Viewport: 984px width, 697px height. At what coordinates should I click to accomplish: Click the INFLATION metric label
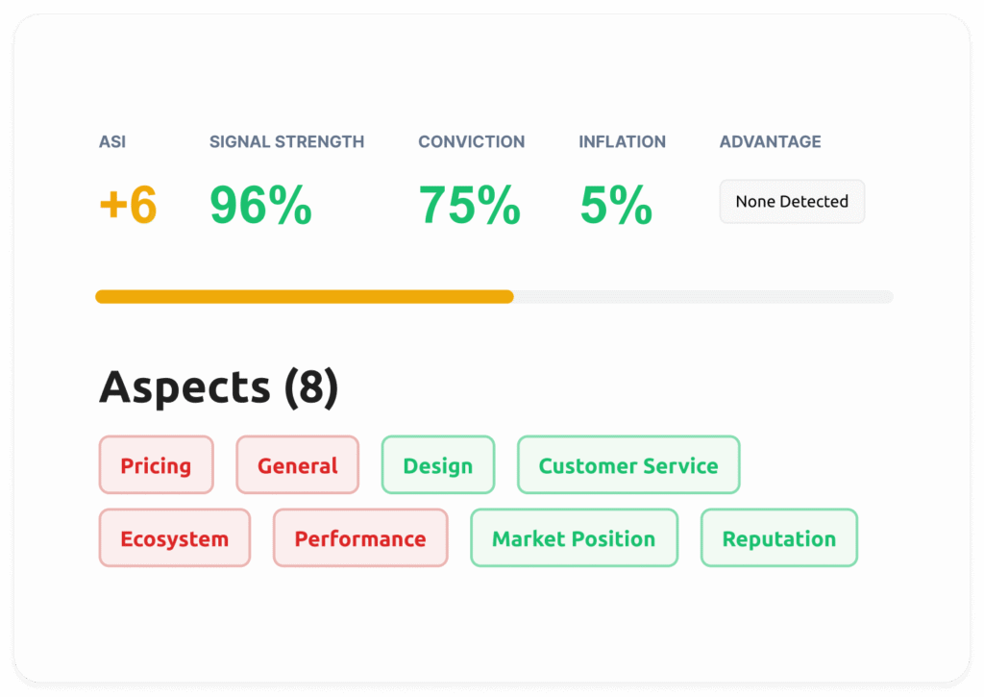click(x=622, y=142)
